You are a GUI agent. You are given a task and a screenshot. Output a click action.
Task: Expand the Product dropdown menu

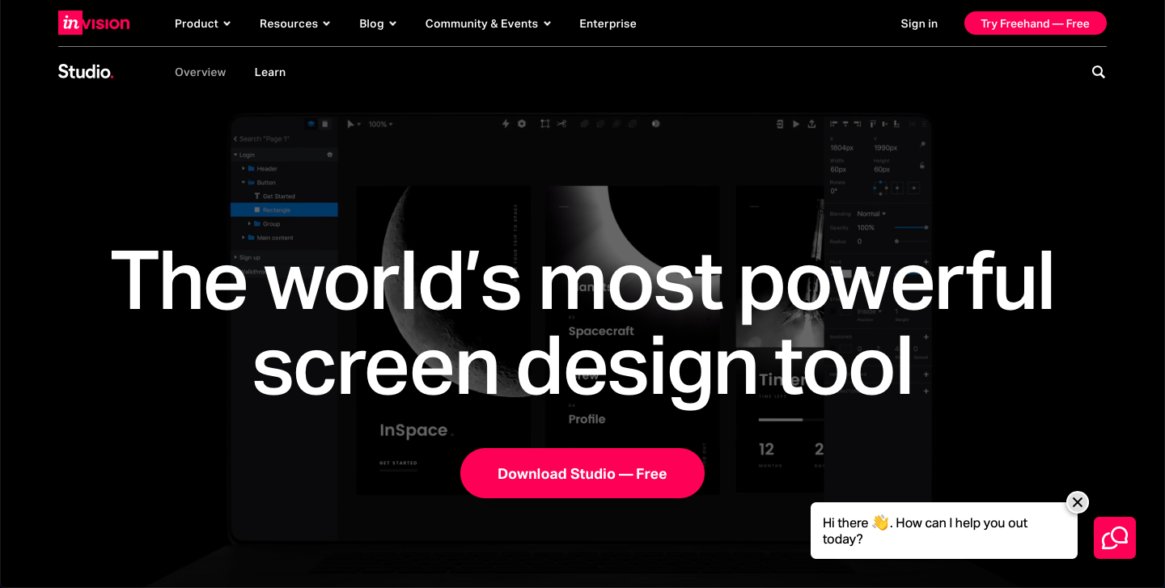203,23
